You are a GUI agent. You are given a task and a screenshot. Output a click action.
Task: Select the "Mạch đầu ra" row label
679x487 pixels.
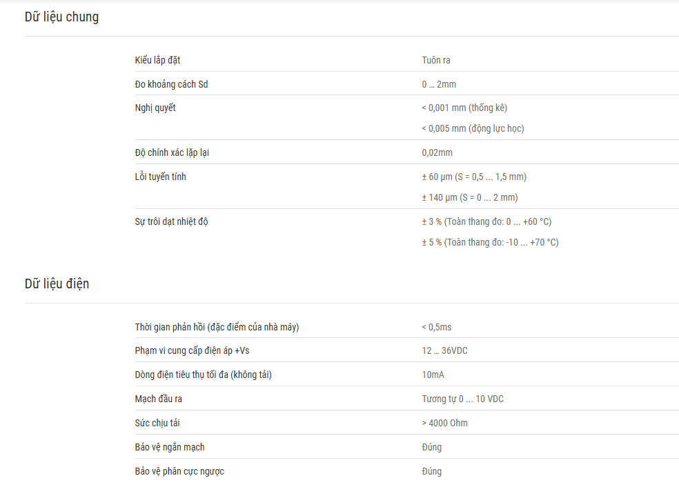tap(158, 399)
